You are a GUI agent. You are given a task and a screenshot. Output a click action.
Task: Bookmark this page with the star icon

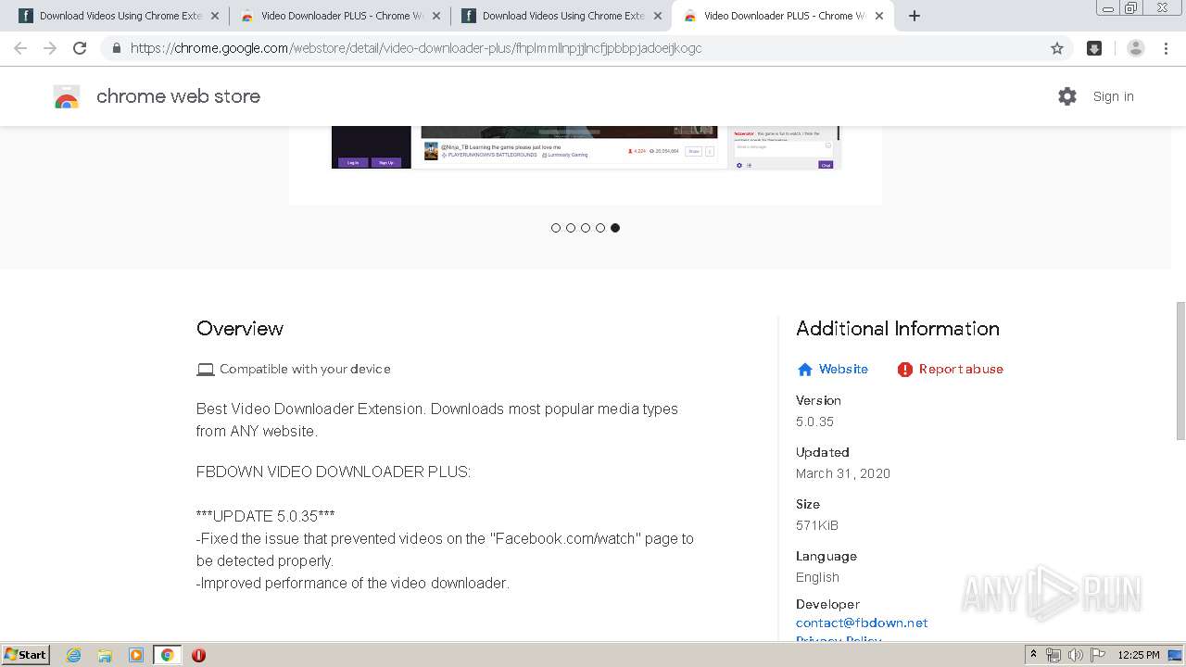pos(1057,48)
